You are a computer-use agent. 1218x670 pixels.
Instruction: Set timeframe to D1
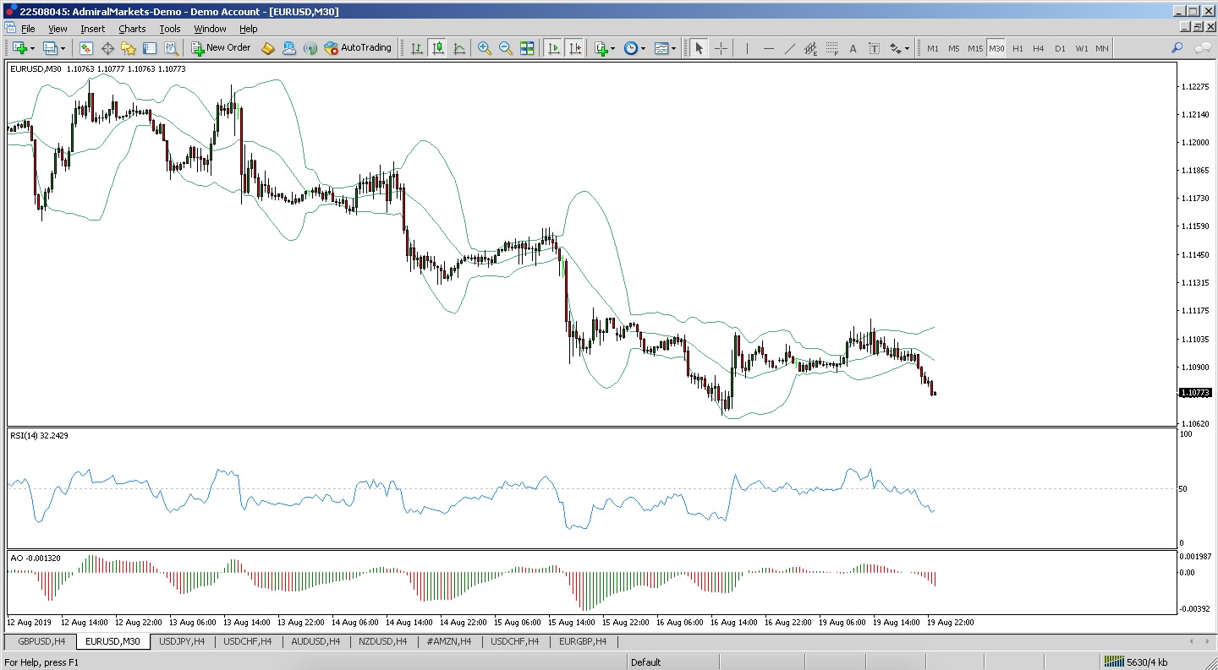1060,48
